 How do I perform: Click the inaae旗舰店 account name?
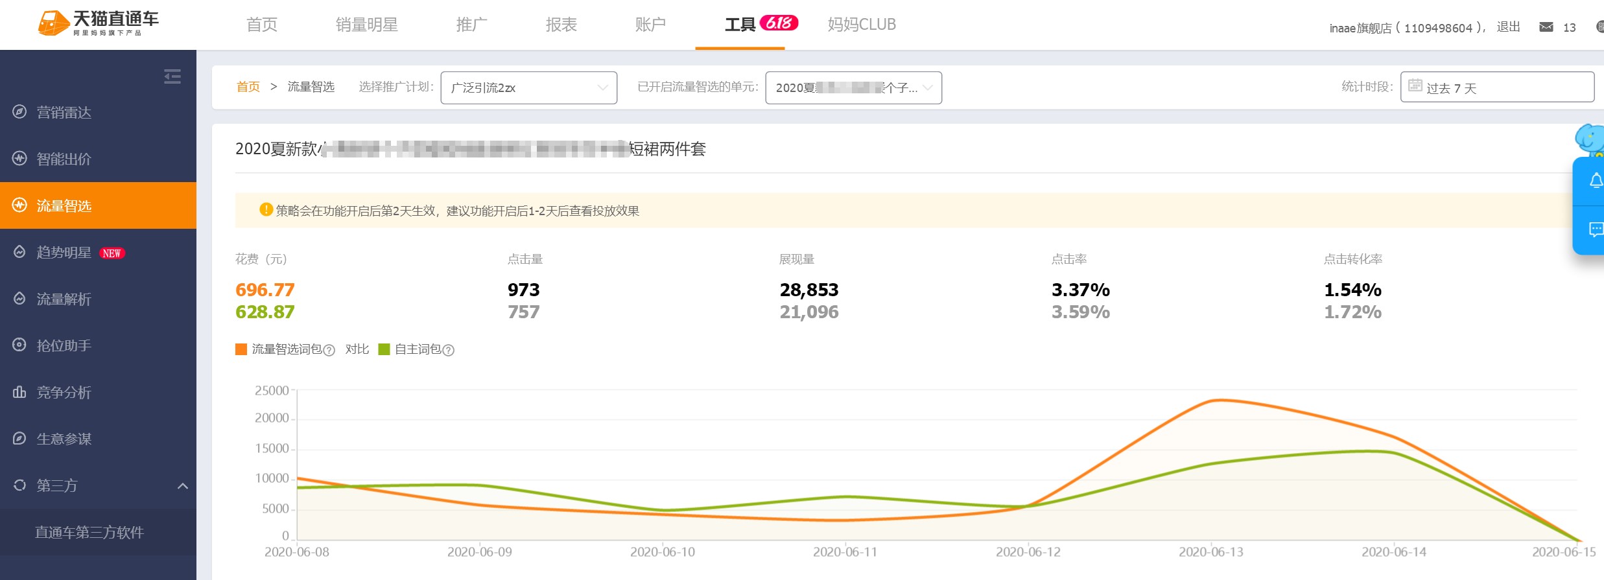(1360, 28)
